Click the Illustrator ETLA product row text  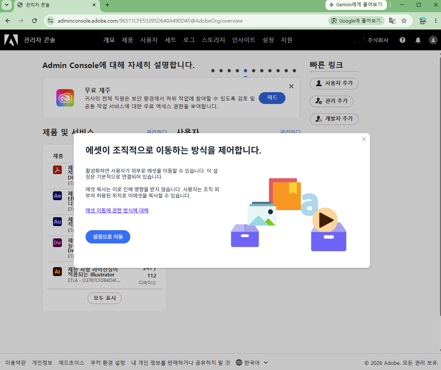coord(94,275)
